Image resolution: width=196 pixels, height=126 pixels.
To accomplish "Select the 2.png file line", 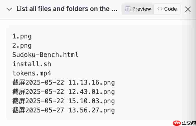I will (22, 46).
